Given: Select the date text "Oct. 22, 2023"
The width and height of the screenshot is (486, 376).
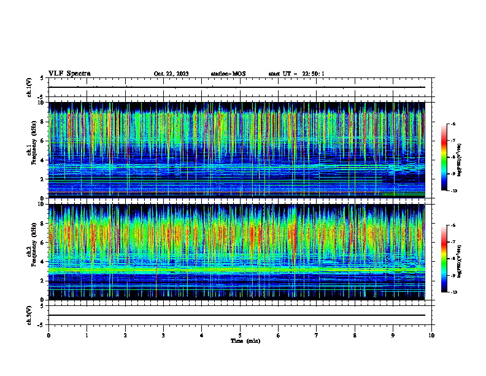Looking at the screenshot, I should coord(171,74).
